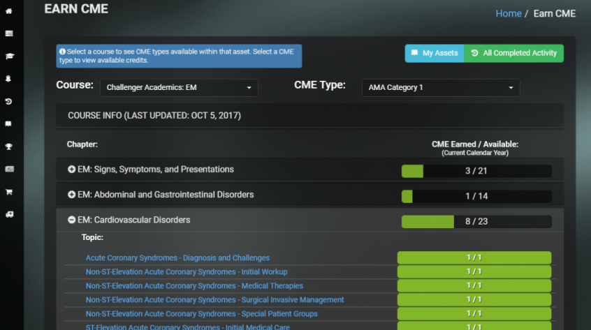
Task: Expand the Course Info last updated panel
Action: point(310,116)
